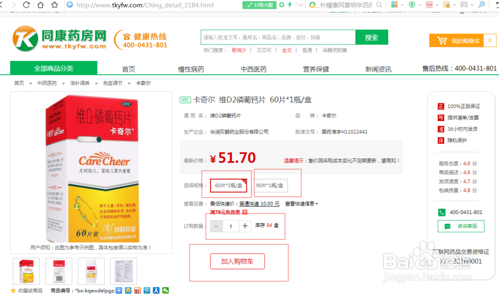Expand 查看快递信息 shipping dropdown
Screen dimensions: 499x294
pos(301,204)
